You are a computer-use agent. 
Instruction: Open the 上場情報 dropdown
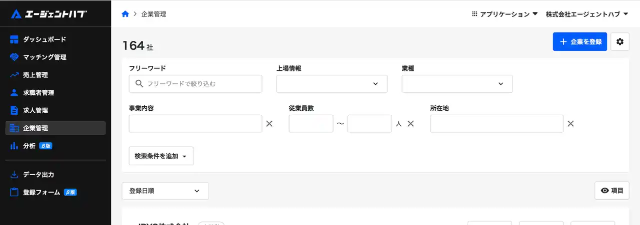click(332, 84)
